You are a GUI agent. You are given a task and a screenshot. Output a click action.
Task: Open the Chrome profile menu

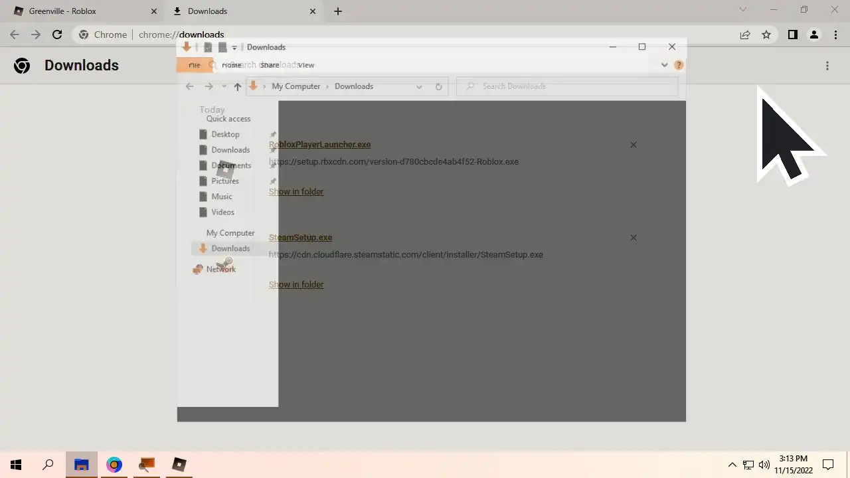click(x=813, y=35)
